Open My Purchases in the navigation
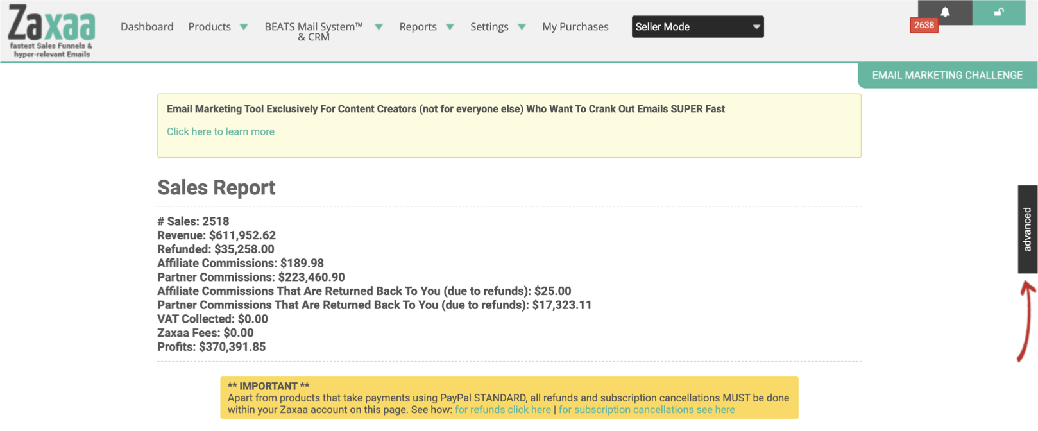The image size is (1038, 431). [575, 27]
